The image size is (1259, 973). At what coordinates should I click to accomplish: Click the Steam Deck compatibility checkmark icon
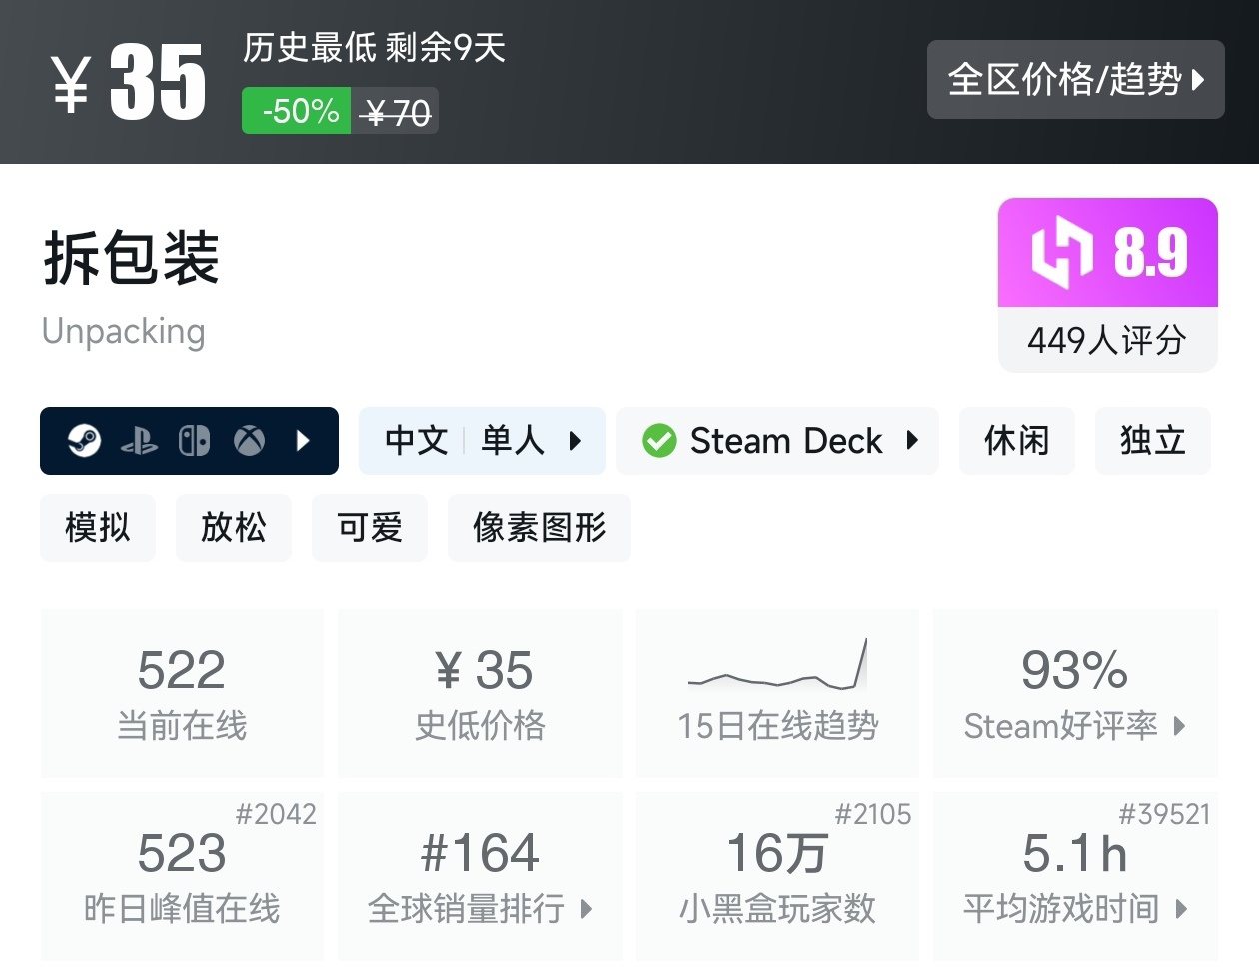click(x=659, y=440)
